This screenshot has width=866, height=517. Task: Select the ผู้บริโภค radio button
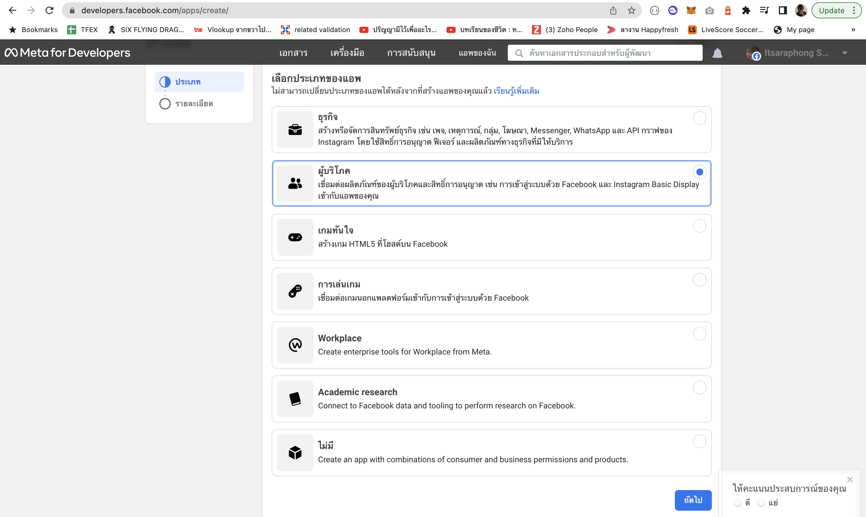[x=699, y=172]
